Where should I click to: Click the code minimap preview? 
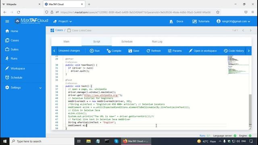click(x=238, y=65)
